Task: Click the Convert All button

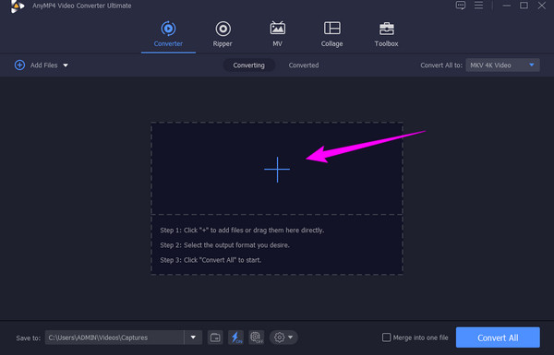Action: click(x=498, y=337)
